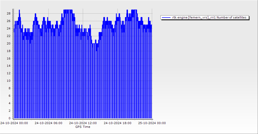Select the y-axis tick label 4
Viewport: 258px width, 134px height.
[x=9, y=103]
